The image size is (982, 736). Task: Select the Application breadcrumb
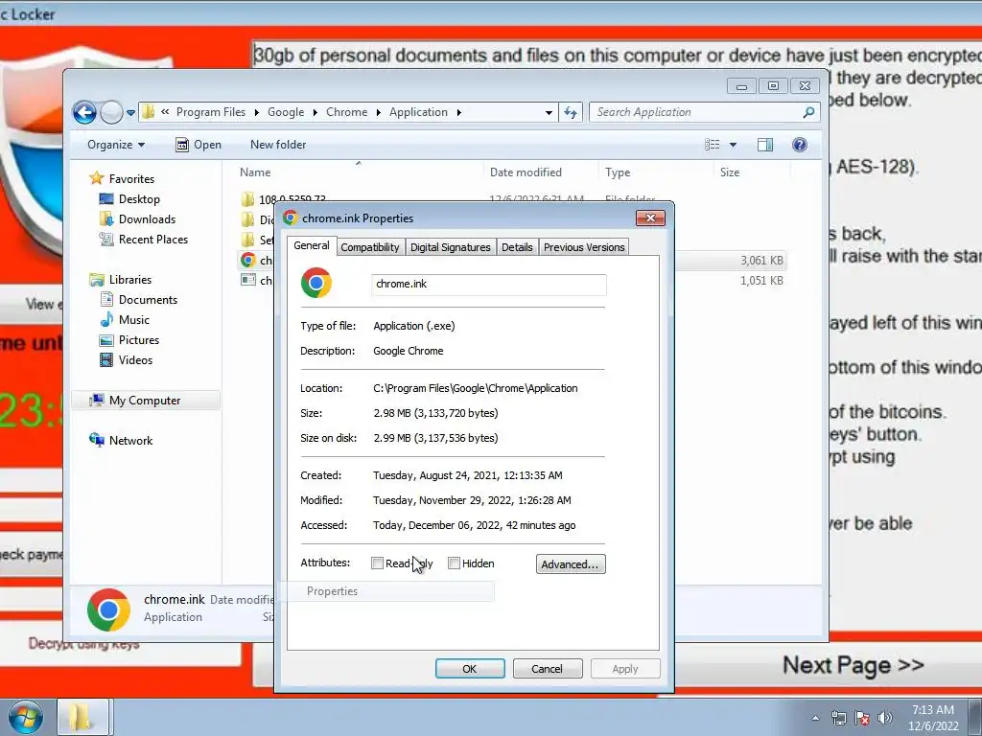point(418,112)
